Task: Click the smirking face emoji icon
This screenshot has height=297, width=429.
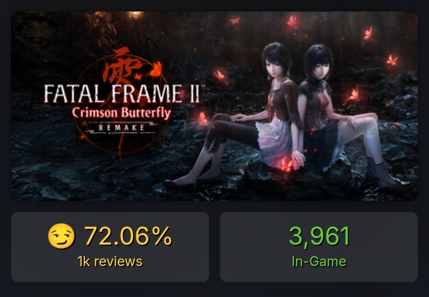Action: coord(61,236)
